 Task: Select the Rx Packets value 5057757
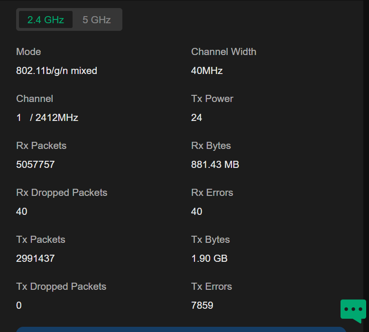35,165
